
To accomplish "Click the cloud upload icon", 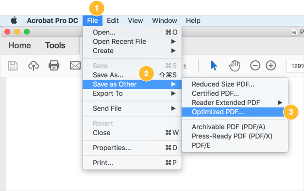I will coord(34,66).
